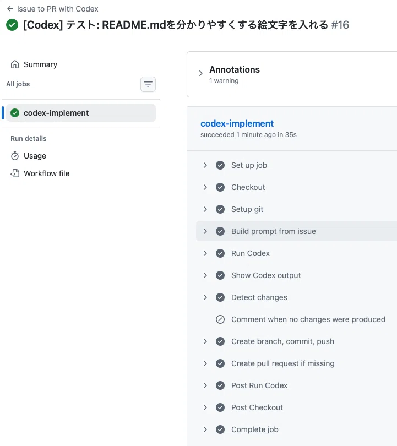Image resolution: width=397 pixels, height=446 pixels.
Task: Click the check status icon for Run Codex
Action: [x=220, y=253]
